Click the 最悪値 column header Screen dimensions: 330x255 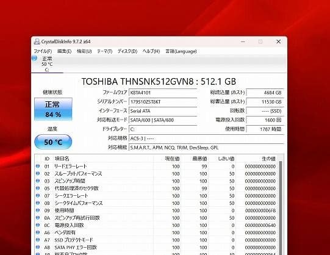[195, 159]
